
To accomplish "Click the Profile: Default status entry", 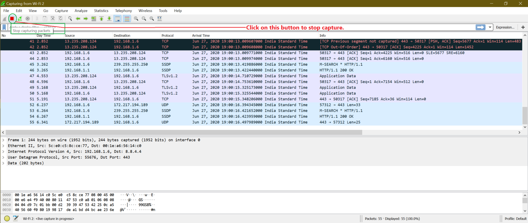I will coord(516,219).
